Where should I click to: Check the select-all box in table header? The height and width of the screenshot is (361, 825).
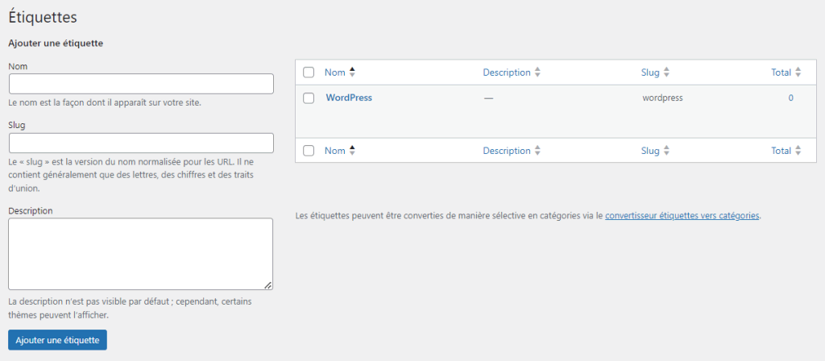[x=309, y=73]
